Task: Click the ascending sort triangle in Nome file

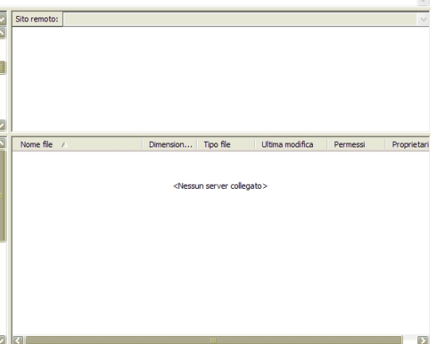Action: point(65,145)
